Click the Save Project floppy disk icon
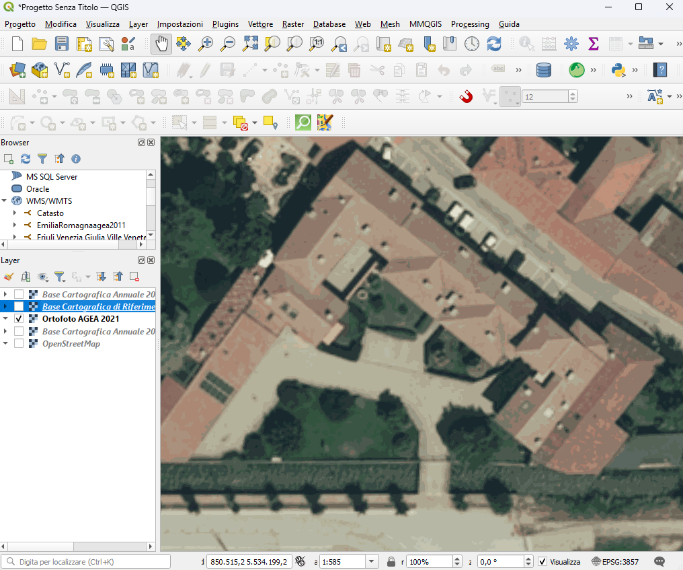Screen dimensions: 683x570 pos(62,44)
